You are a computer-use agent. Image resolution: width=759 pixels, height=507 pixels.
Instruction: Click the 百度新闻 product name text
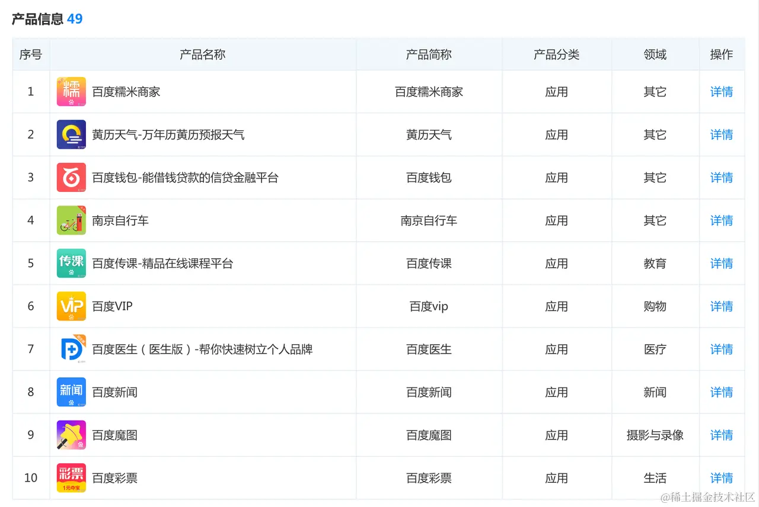tap(114, 392)
